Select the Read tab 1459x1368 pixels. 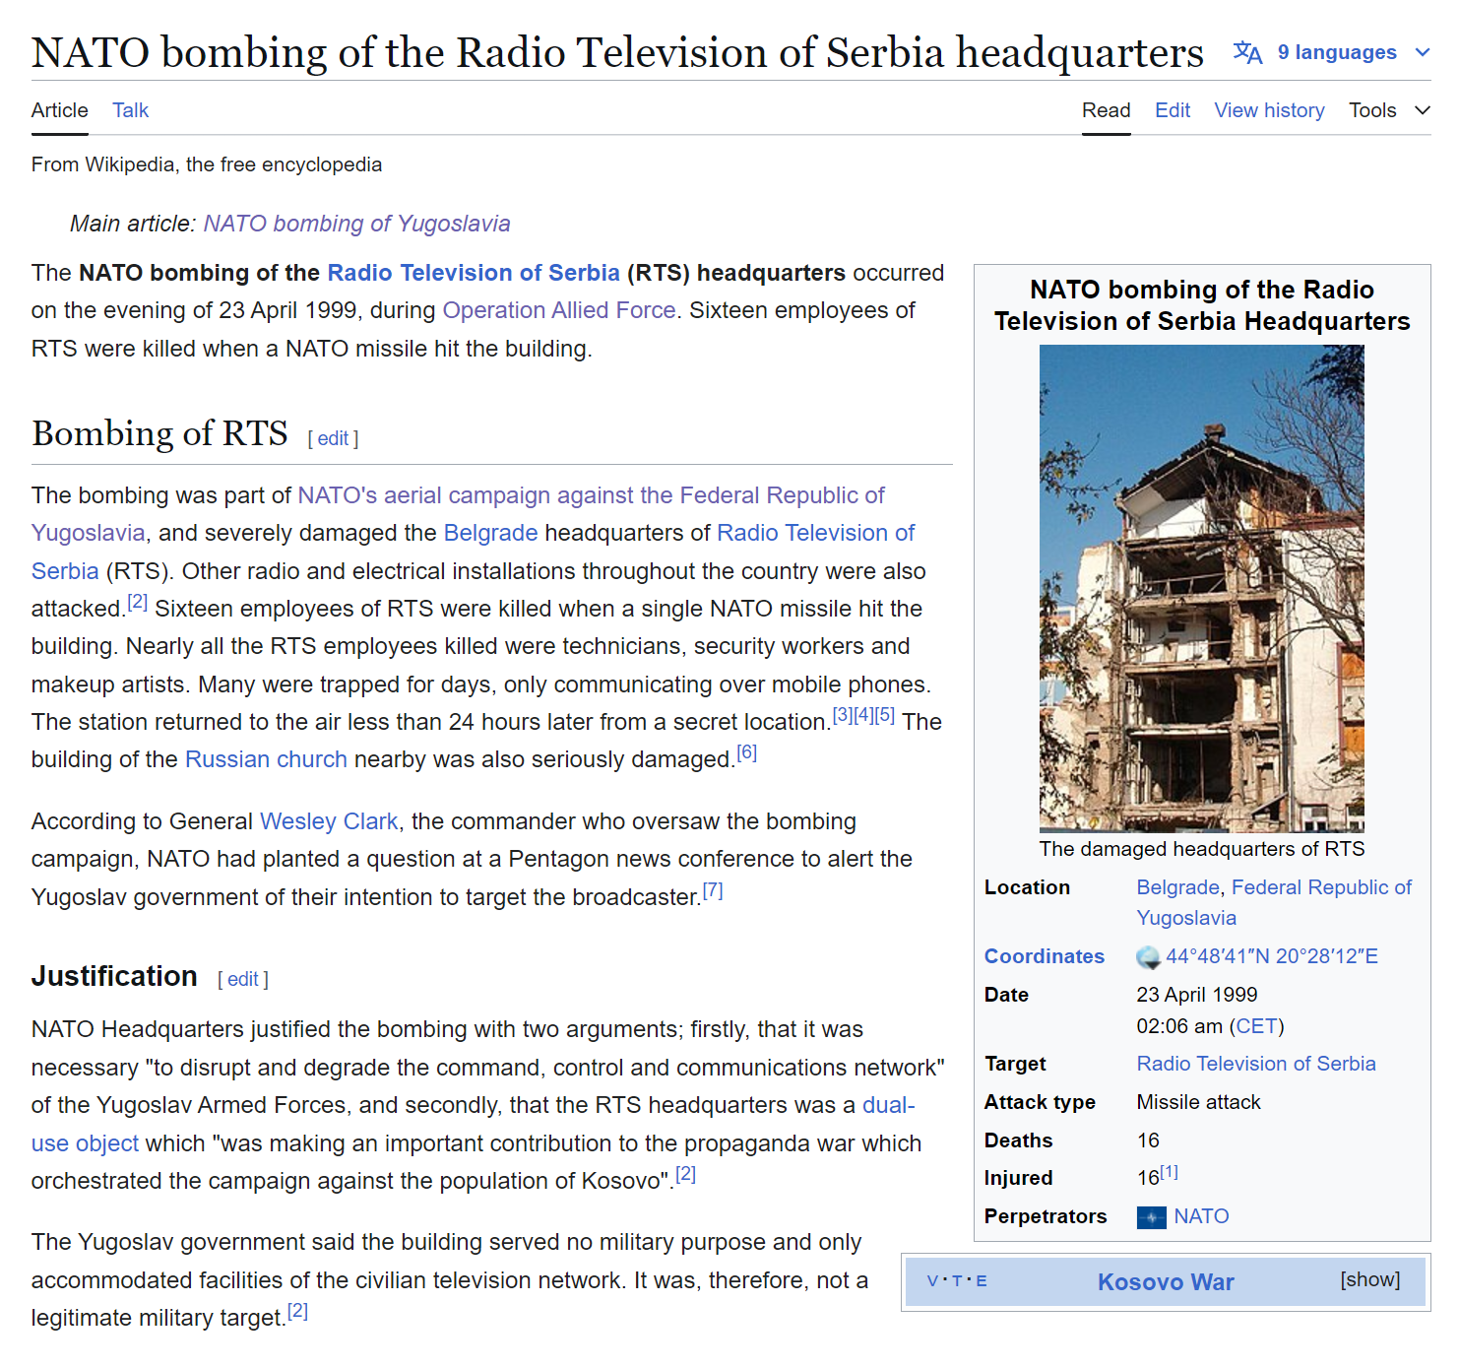coord(1106,110)
